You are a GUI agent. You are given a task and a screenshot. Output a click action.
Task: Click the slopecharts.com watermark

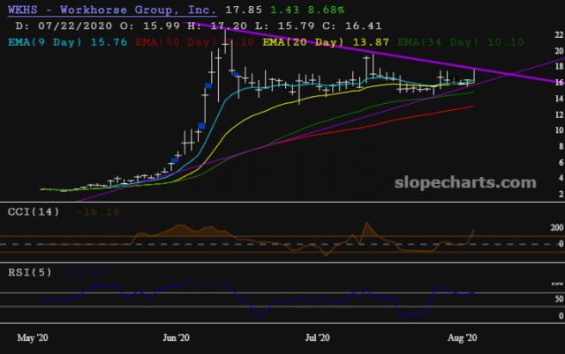pyautogui.click(x=465, y=182)
